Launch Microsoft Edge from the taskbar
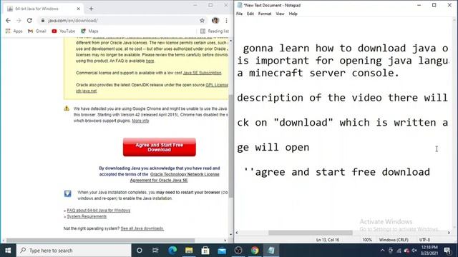Viewport: 458px width, 257px height. 172,251
